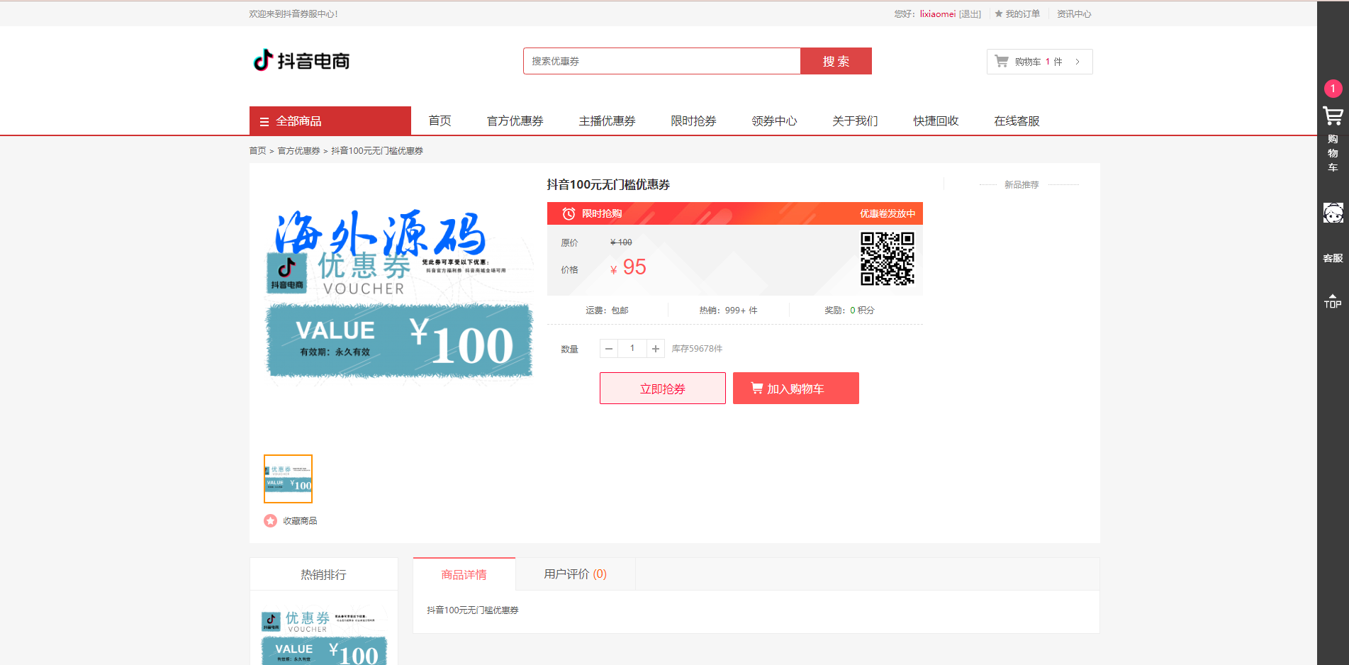
Task: Click the Douyin e-commerce logo
Action: tap(301, 61)
